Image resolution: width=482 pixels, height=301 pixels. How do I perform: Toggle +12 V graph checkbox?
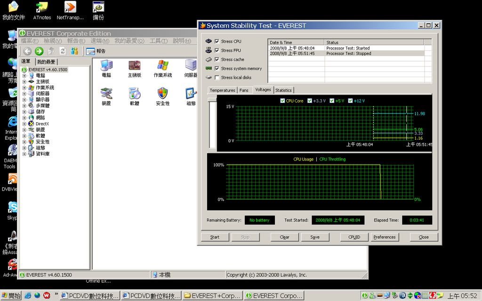(x=350, y=101)
